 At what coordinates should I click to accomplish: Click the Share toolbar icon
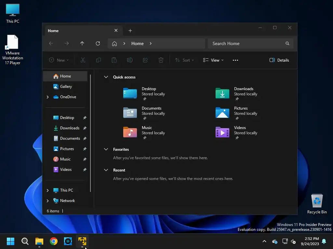point(145,60)
